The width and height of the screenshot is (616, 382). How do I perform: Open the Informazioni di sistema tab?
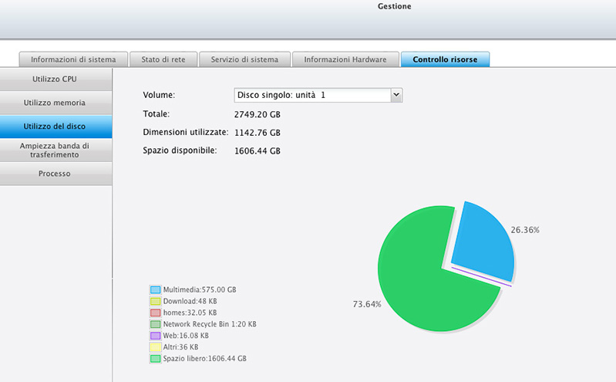pyautogui.click(x=73, y=59)
